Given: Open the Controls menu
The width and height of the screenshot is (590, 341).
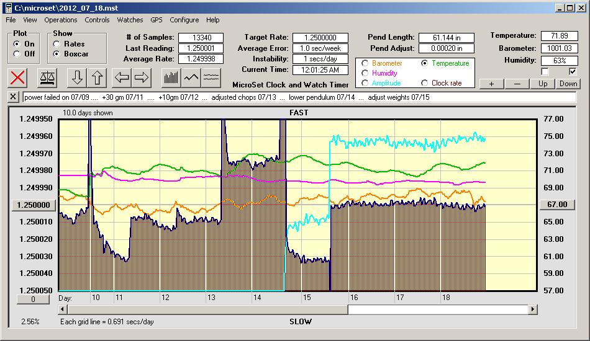Looking at the screenshot, I should click(x=97, y=20).
